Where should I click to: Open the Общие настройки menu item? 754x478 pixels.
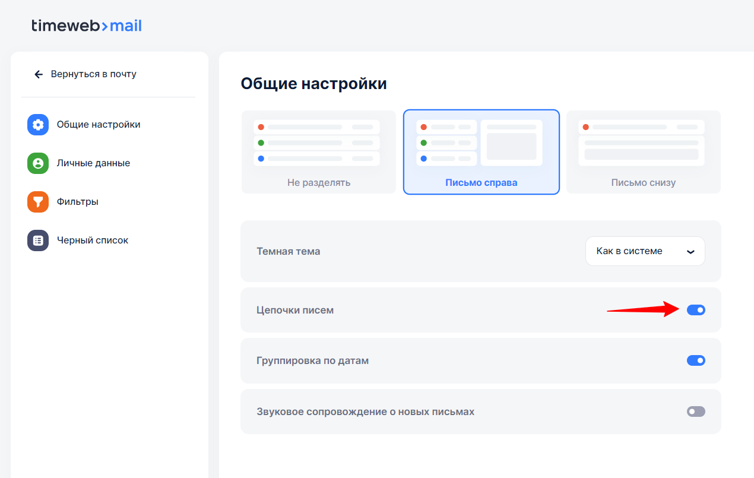pos(99,125)
